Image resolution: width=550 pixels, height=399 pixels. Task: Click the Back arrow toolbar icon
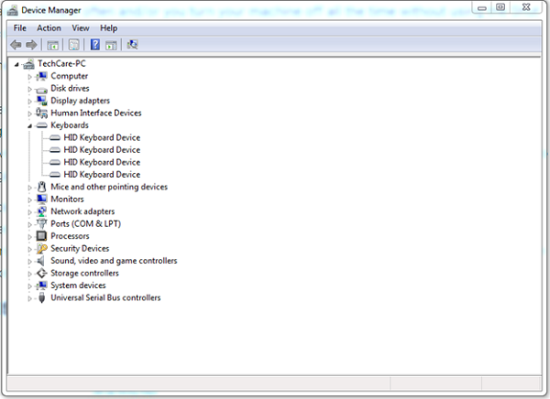(x=16, y=44)
